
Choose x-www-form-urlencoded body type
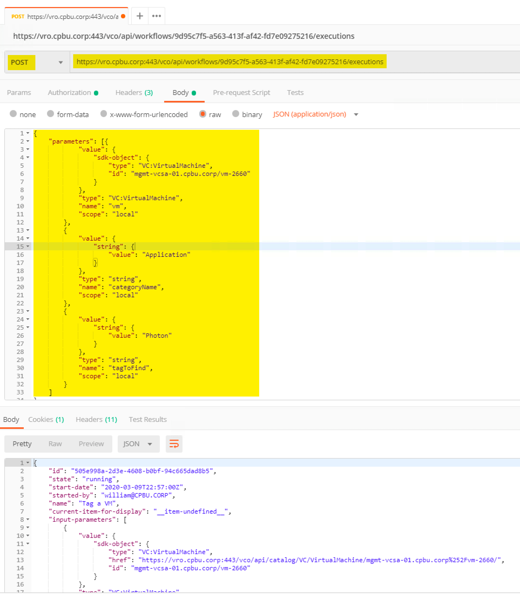point(104,114)
